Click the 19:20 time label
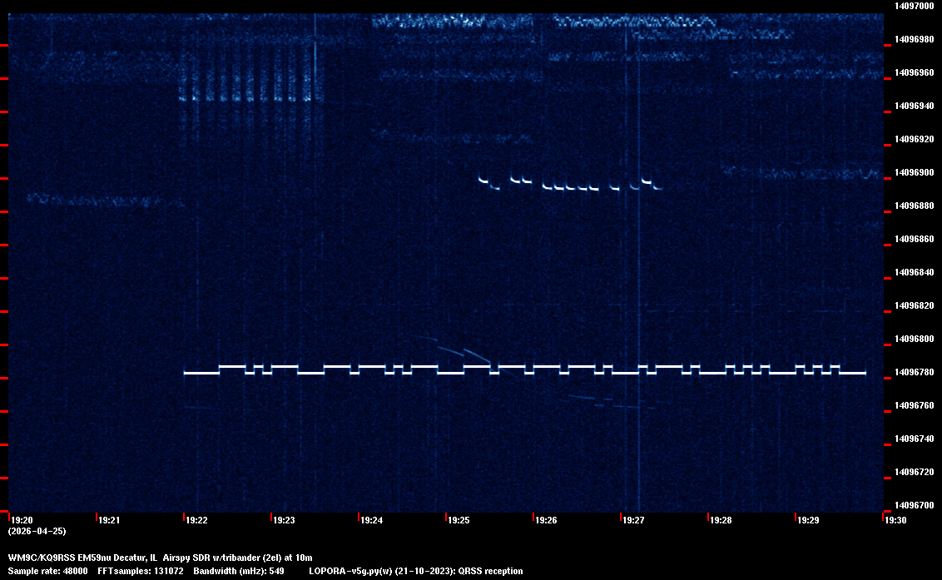This screenshot has height=580, width=942. 21,520
